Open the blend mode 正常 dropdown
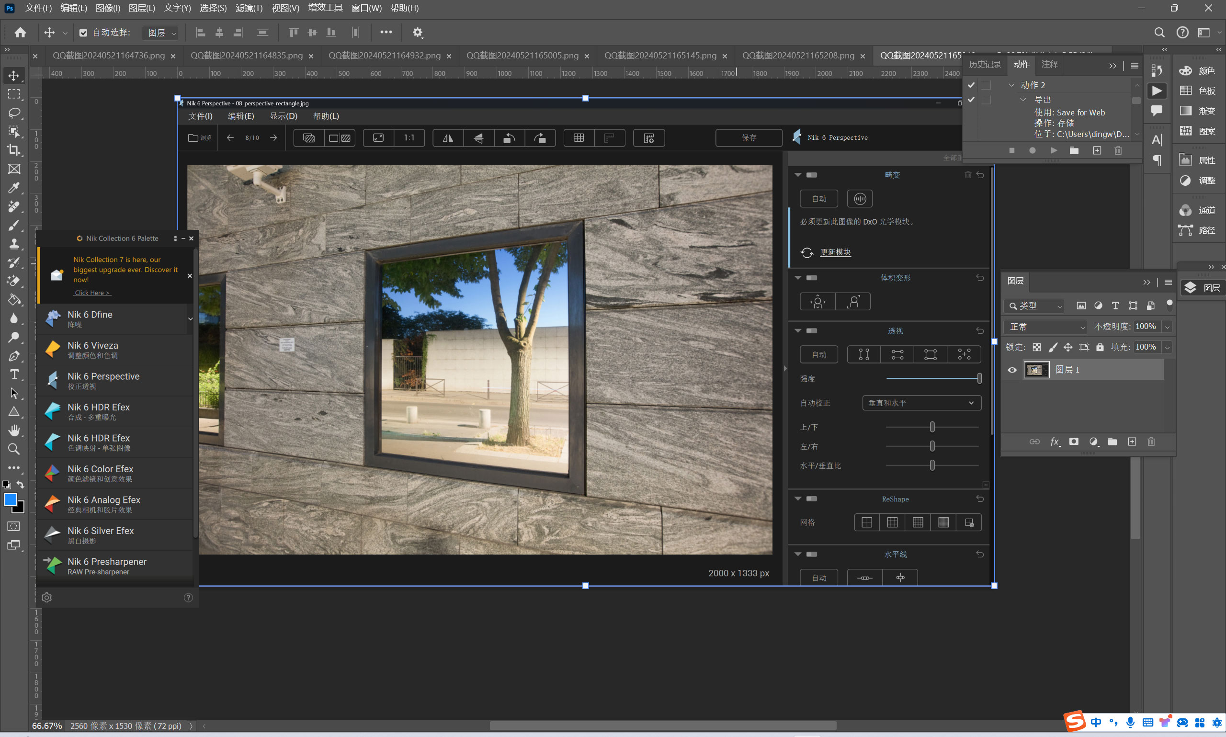The width and height of the screenshot is (1226, 737). (x=1045, y=327)
